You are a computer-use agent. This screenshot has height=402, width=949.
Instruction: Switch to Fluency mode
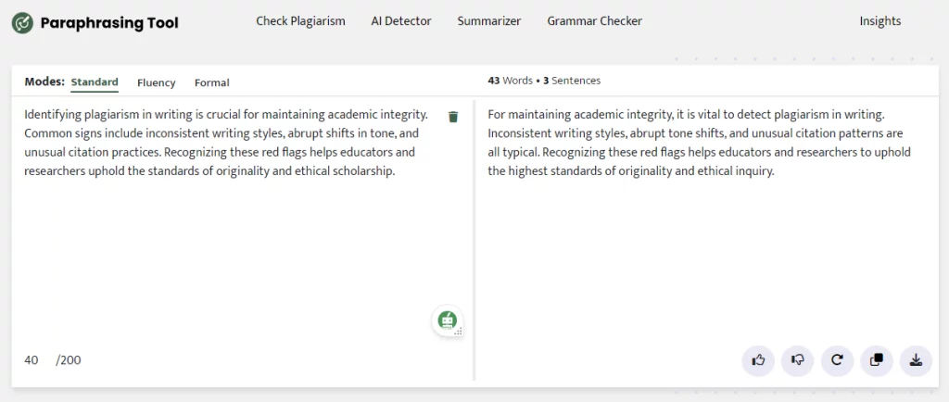[x=156, y=83]
